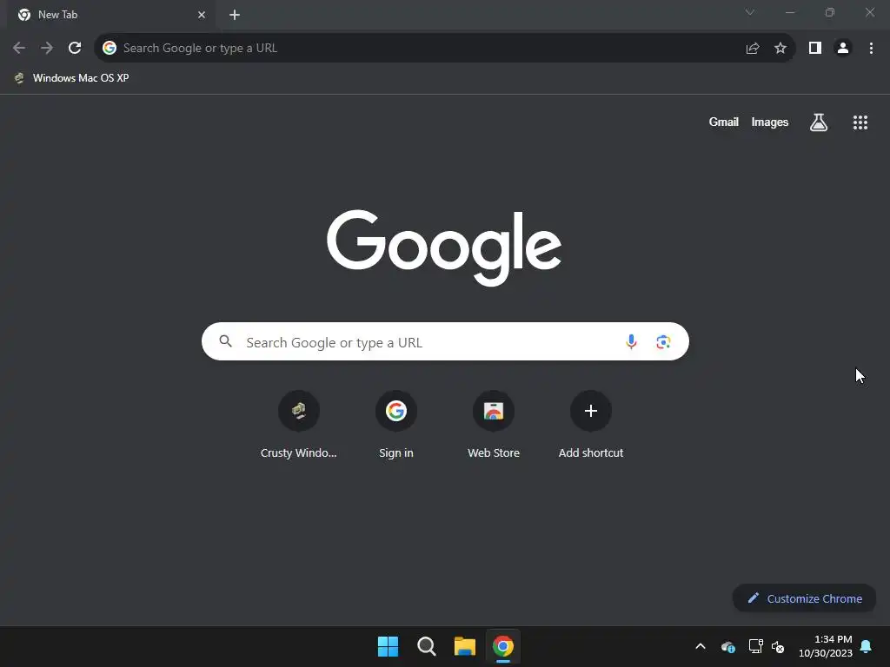Image resolution: width=890 pixels, height=667 pixels.
Task: Open the Windows Start menu
Action: click(x=389, y=646)
